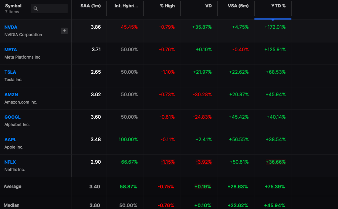Click AAPL Int. Hybrid value 100.00%

(x=128, y=140)
